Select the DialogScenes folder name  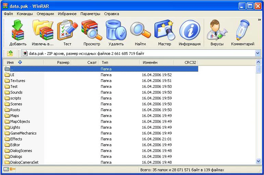tap(21, 151)
